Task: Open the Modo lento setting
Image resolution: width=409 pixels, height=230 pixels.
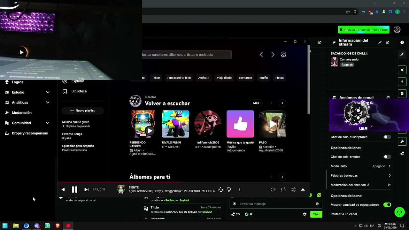Action: pyautogui.click(x=361, y=166)
